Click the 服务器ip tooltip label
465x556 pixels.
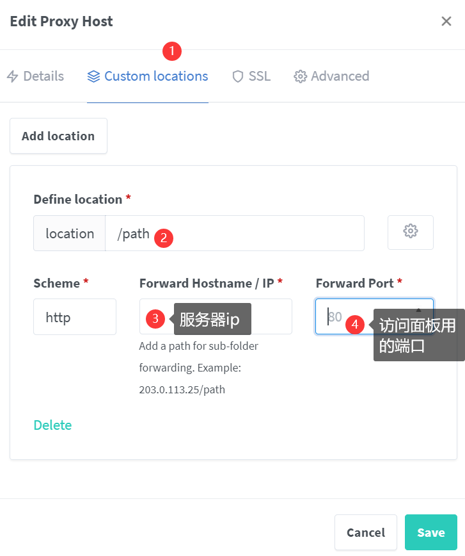point(211,319)
